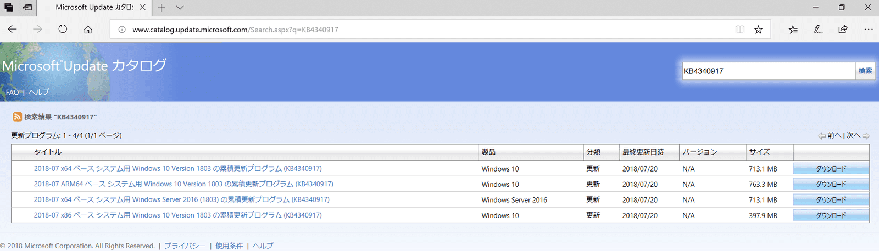Click the 次へ next page link
879x251 pixels.
coord(854,135)
